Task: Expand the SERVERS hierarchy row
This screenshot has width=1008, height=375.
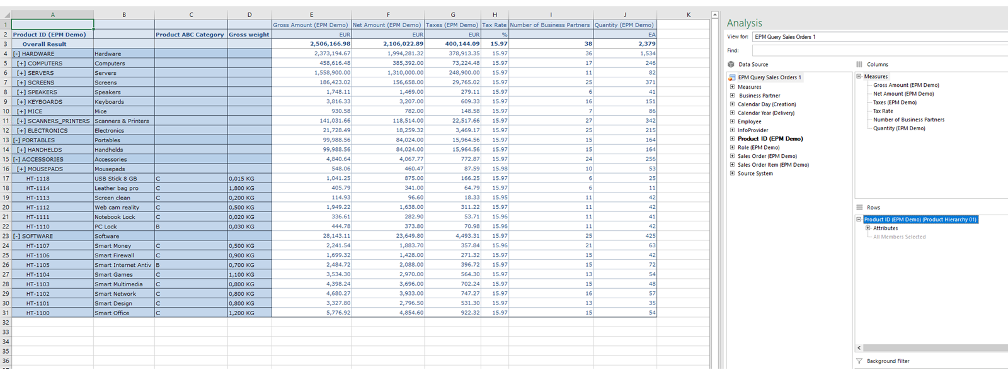Action: pos(21,73)
